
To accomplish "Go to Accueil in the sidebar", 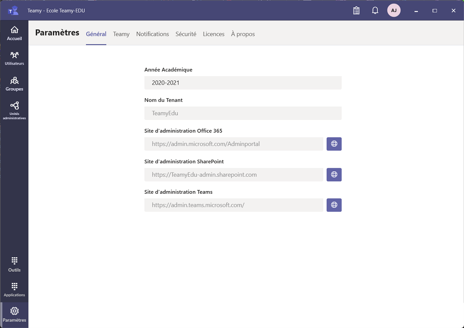I will point(14,33).
